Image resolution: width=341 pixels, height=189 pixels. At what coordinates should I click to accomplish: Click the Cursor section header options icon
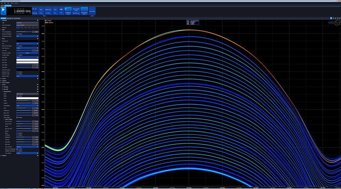click(38, 79)
